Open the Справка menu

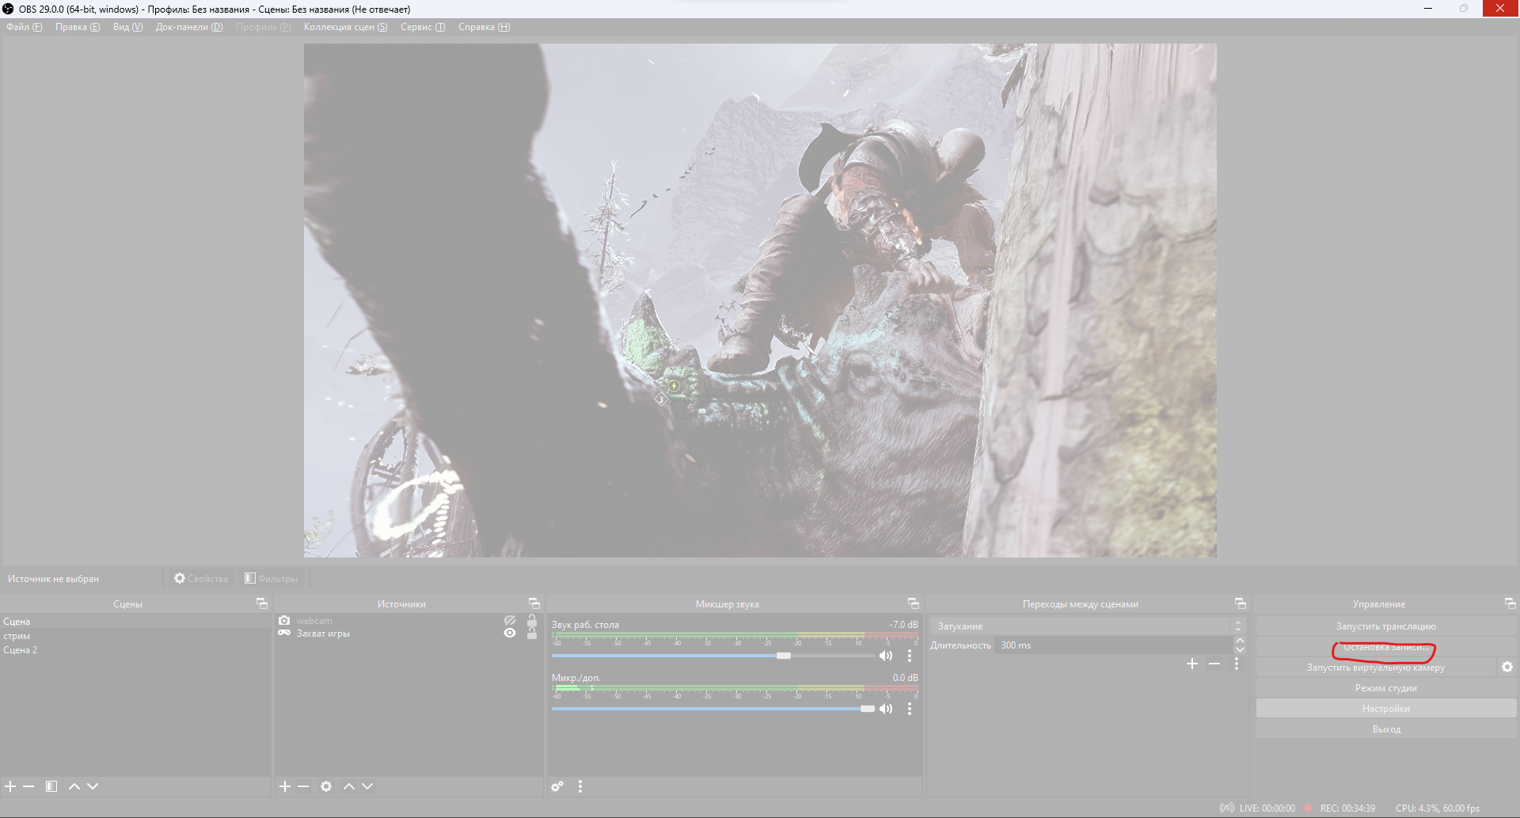pyautogui.click(x=484, y=27)
